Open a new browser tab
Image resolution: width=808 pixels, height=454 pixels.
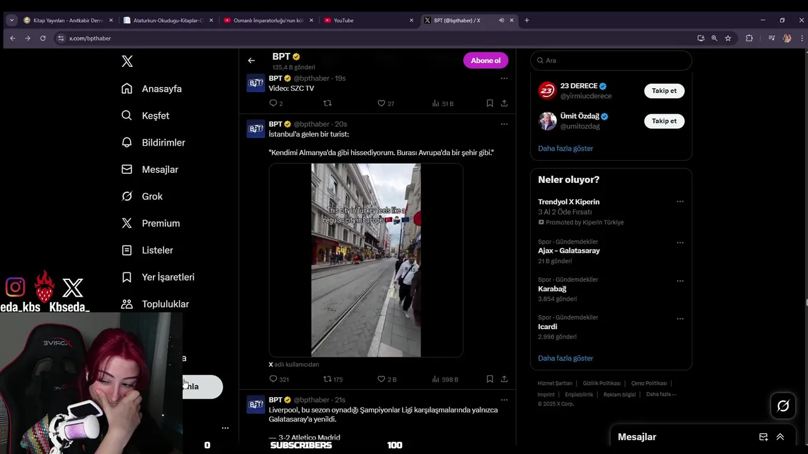pos(526,20)
